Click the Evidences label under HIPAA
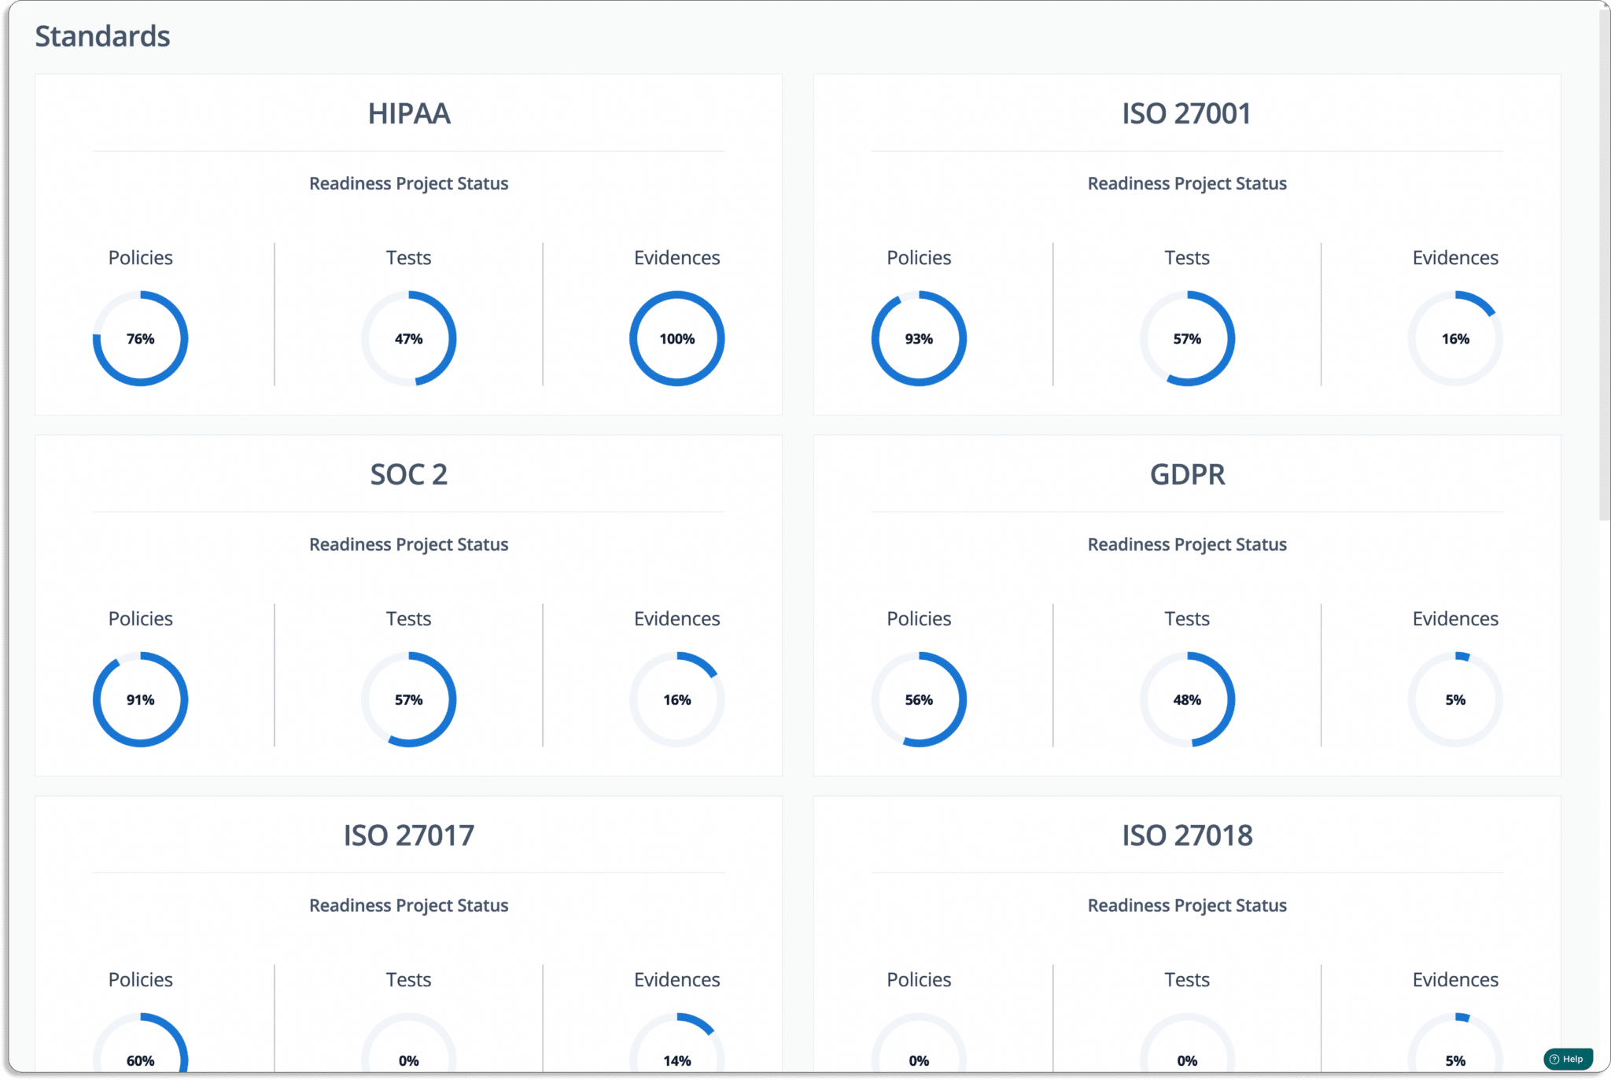Screen dimensions: 1611x1080 click(x=677, y=258)
